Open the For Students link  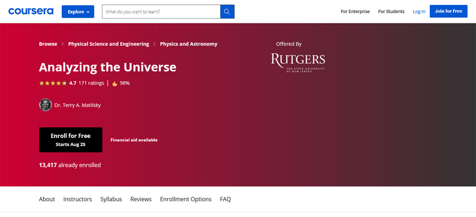pos(391,11)
